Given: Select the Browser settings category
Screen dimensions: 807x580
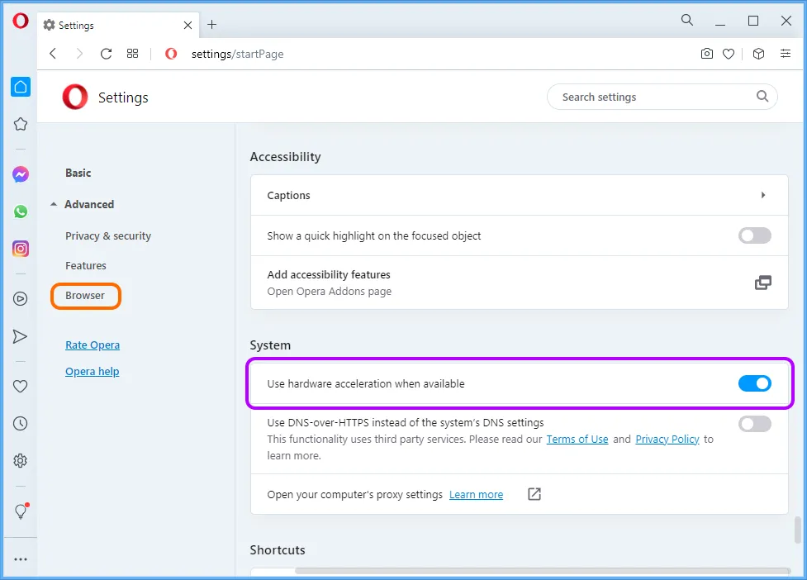Looking at the screenshot, I should (85, 296).
